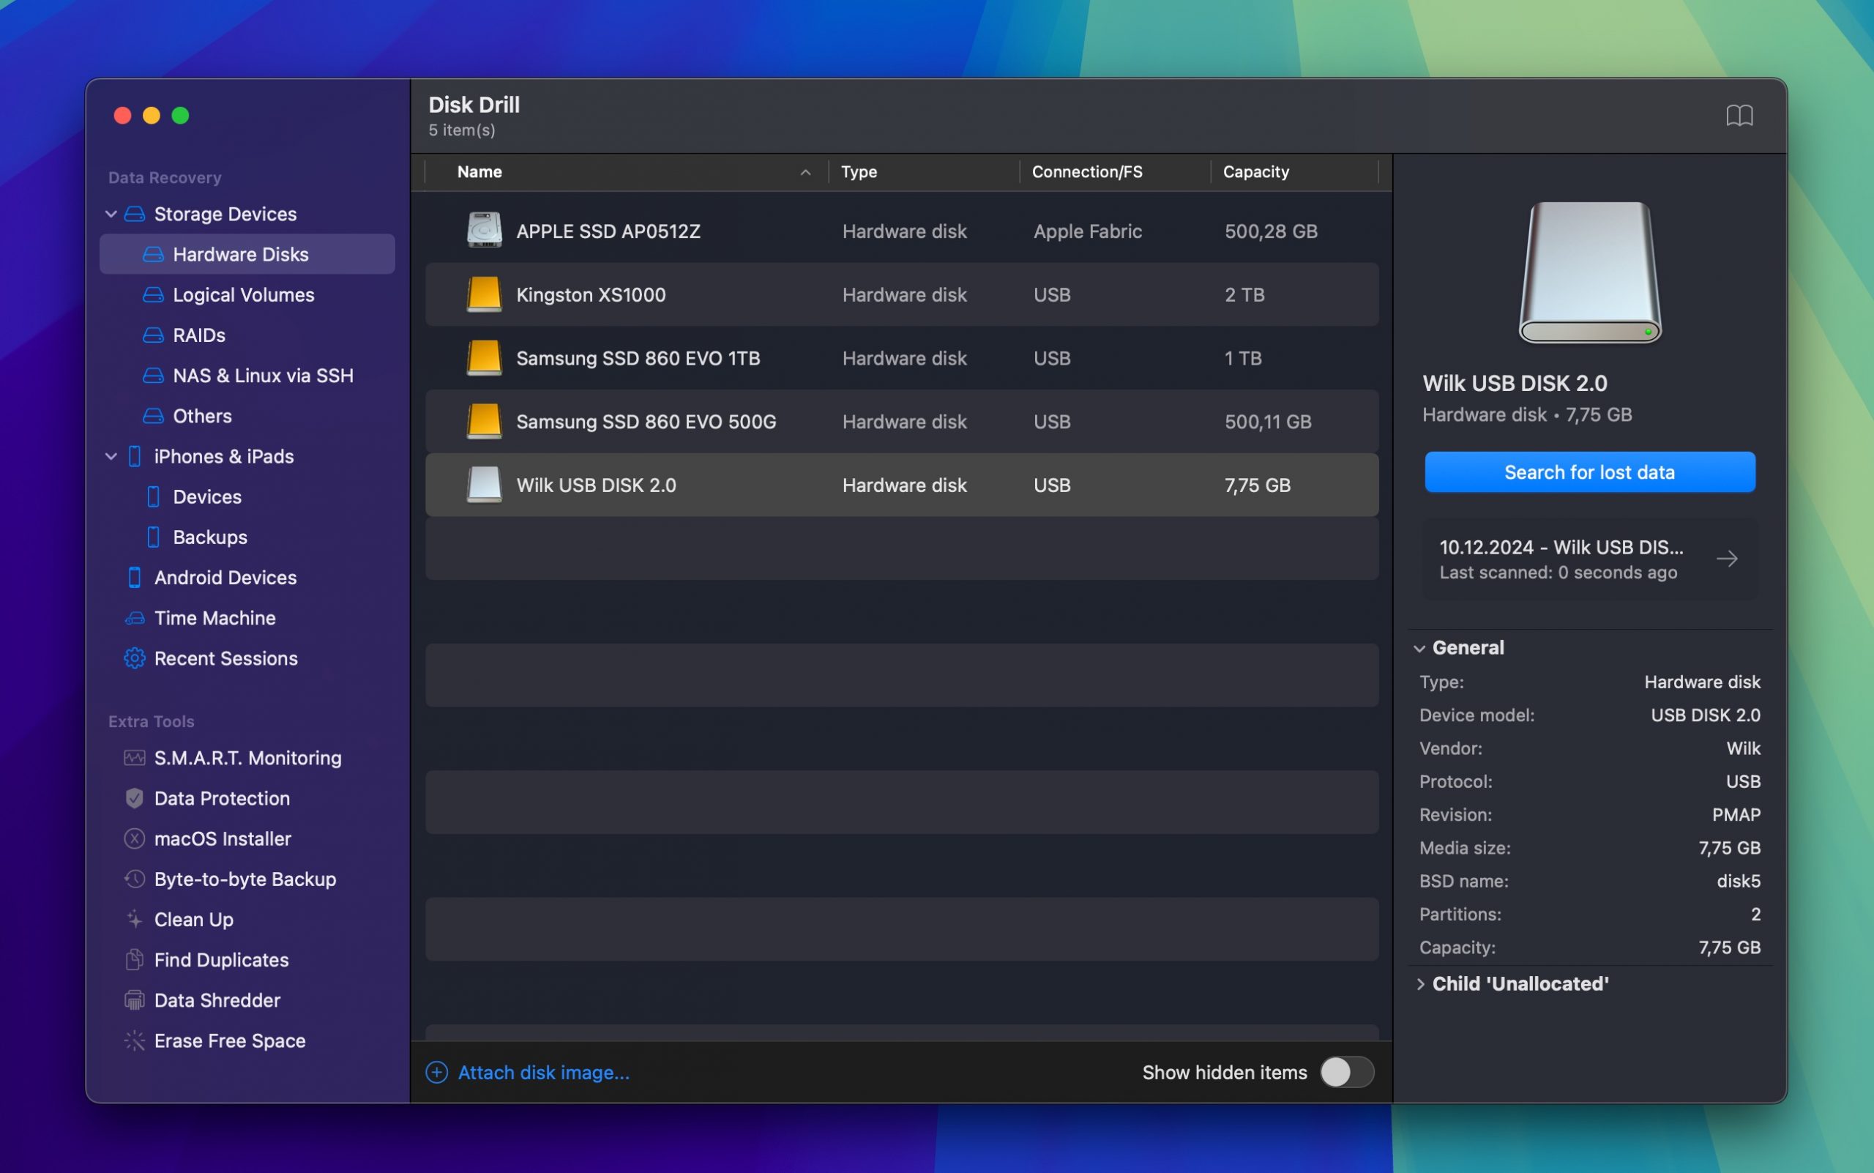Open the last scan session arrow
This screenshot has height=1173, width=1874.
pos(1727,559)
